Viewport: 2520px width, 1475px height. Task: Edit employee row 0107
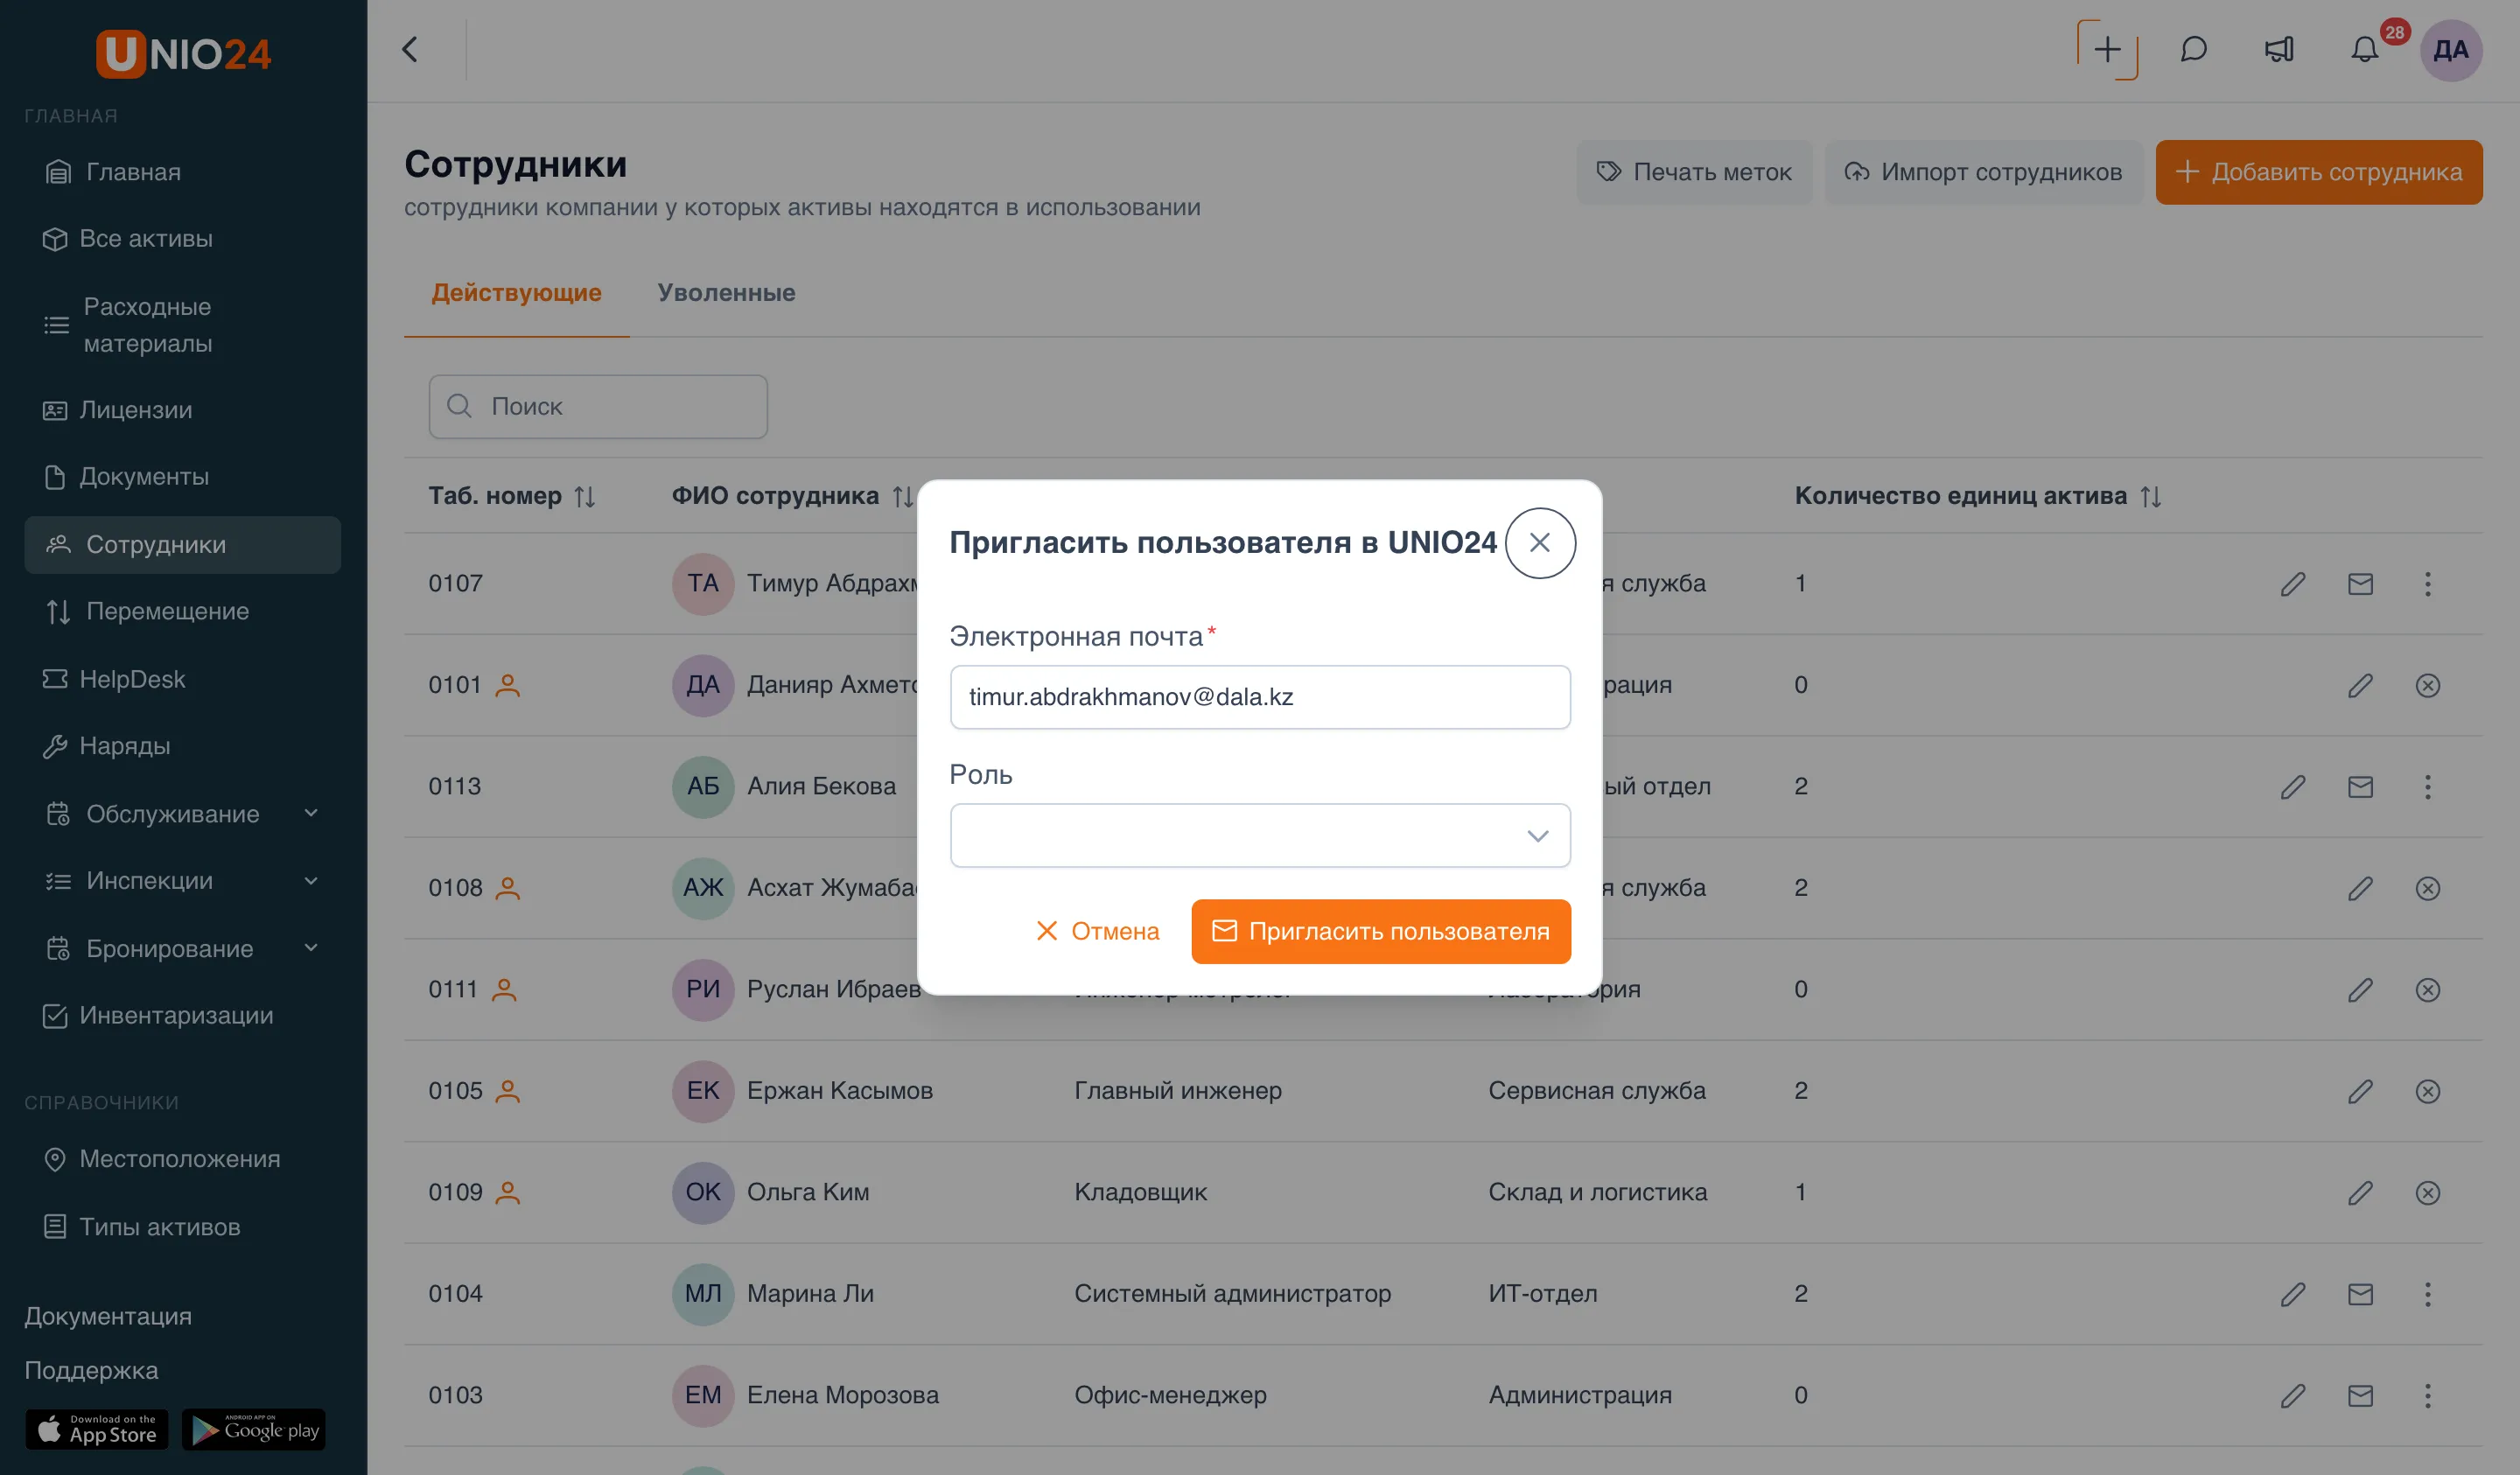[2293, 584]
